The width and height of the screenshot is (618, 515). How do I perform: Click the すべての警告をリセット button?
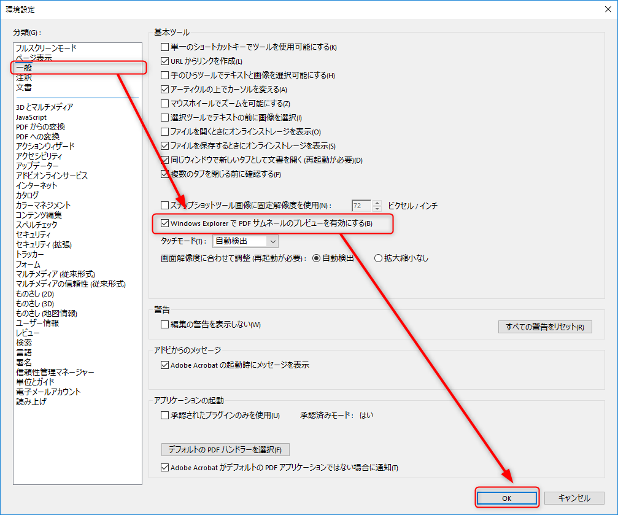pos(544,327)
